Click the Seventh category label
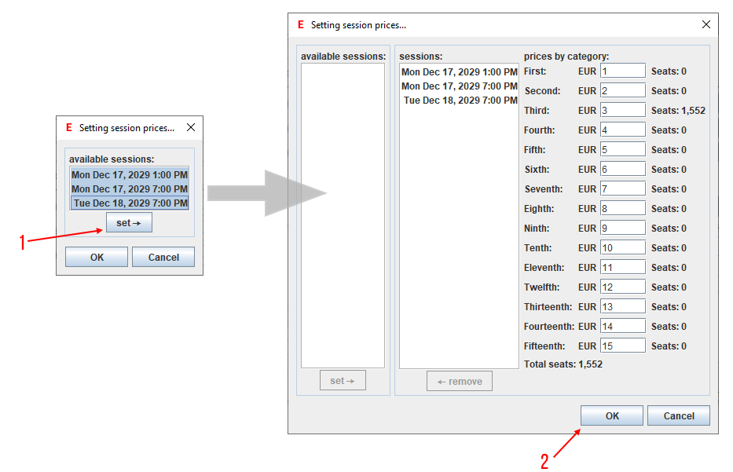The height and width of the screenshot is (472, 733). pos(543,188)
